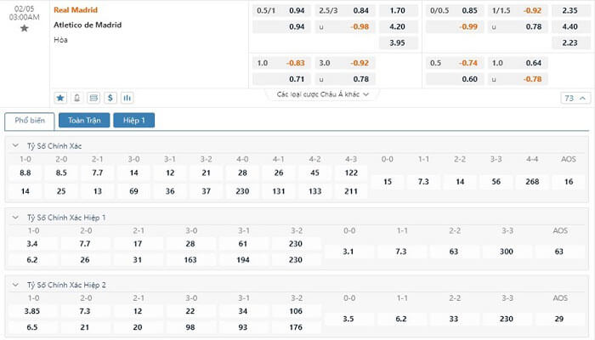Switch to the Phổ biến tab
595x340 pixels.
pos(30,121)
